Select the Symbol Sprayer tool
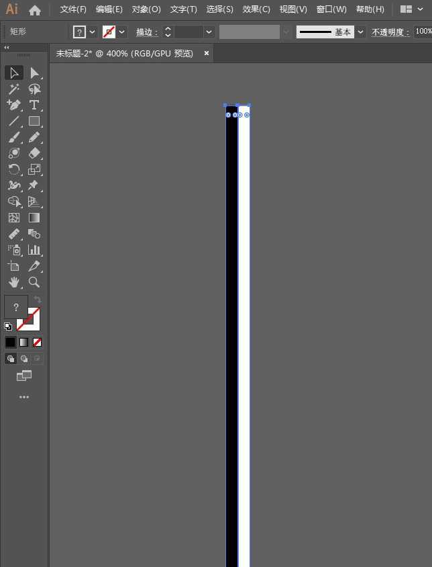Image resolution: width=432 pixels, height=567 pixels. point(14,249)
